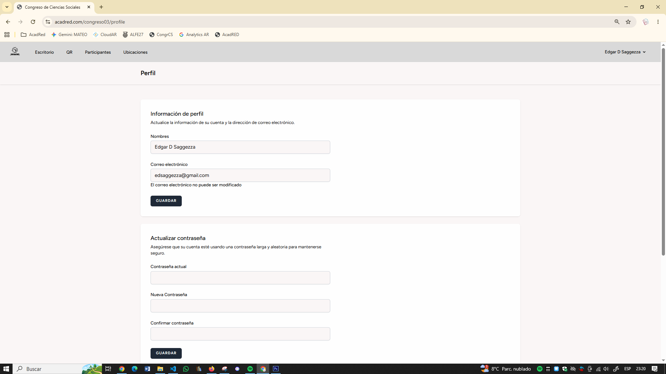
Task: Open the ALFE27 bookmark
Action: (x=133, y=35)
